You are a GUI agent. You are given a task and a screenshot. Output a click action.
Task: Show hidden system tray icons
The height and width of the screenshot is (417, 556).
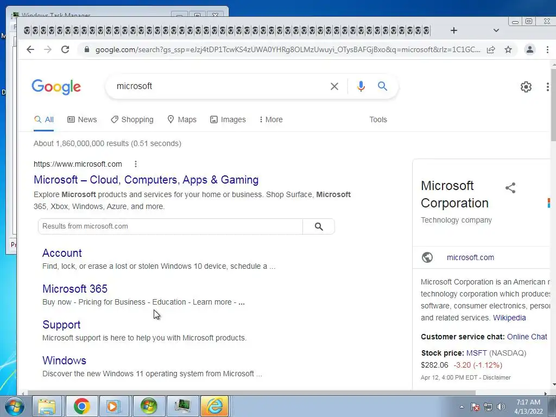click(x=462, y=407)
